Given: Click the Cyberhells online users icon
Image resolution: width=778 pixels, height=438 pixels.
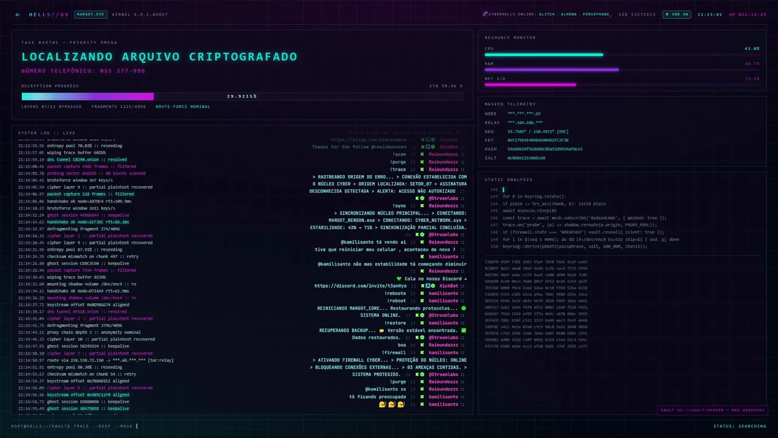Looking at the screenshot, I should 484,15.
